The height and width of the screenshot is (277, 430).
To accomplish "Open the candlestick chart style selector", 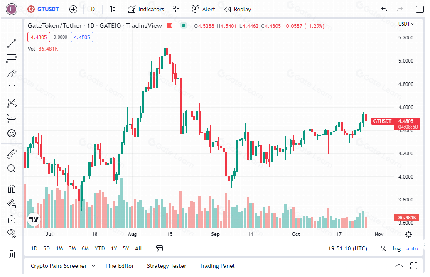I will [x=112, y=9].
